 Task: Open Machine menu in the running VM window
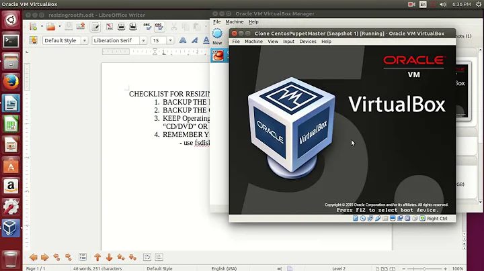(x=253, y=42)
